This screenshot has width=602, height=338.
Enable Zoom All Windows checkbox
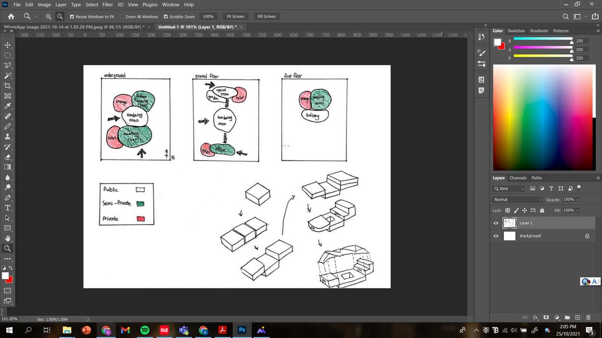[122, 17]
